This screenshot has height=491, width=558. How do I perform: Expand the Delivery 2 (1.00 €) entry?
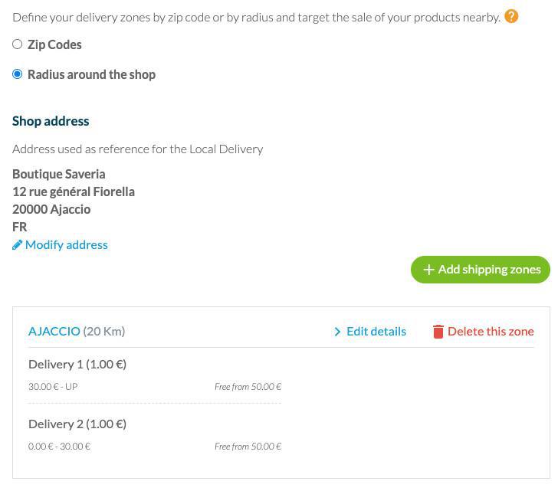click(77, 424)
